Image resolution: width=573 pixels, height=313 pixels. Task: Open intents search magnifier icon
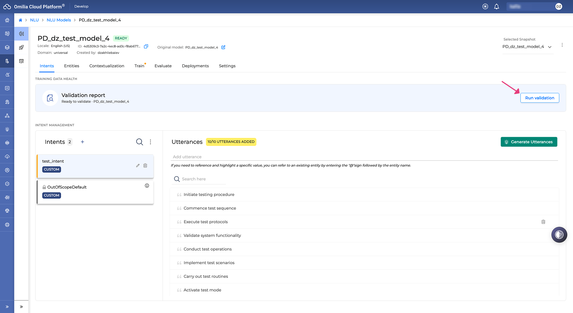139,142
